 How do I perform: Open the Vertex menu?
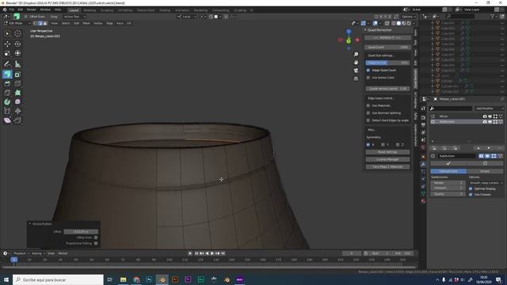click(x=98, y=23)
